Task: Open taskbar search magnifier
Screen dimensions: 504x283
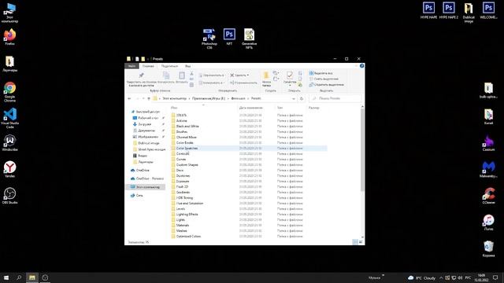Action: (x=19, y=277)
